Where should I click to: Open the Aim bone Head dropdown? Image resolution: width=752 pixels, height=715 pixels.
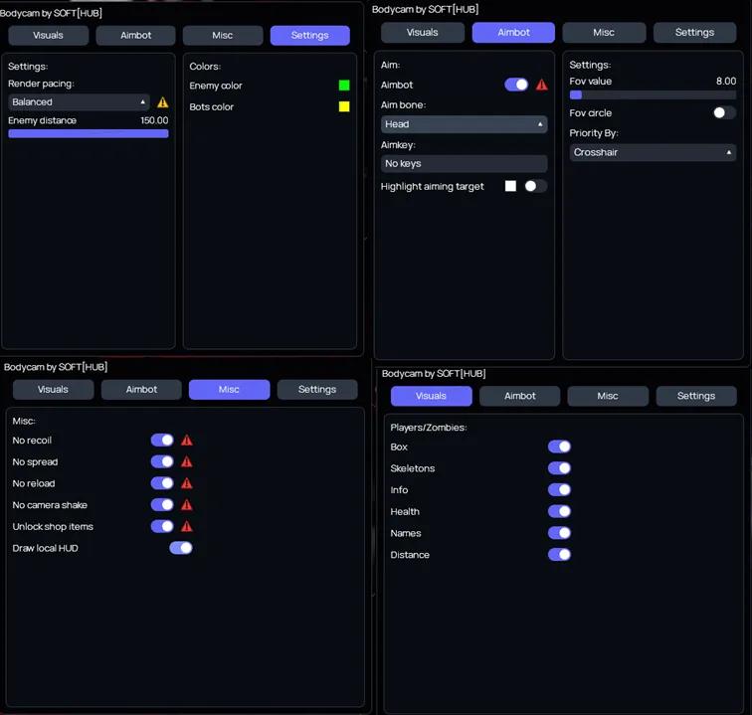point(464,124)
